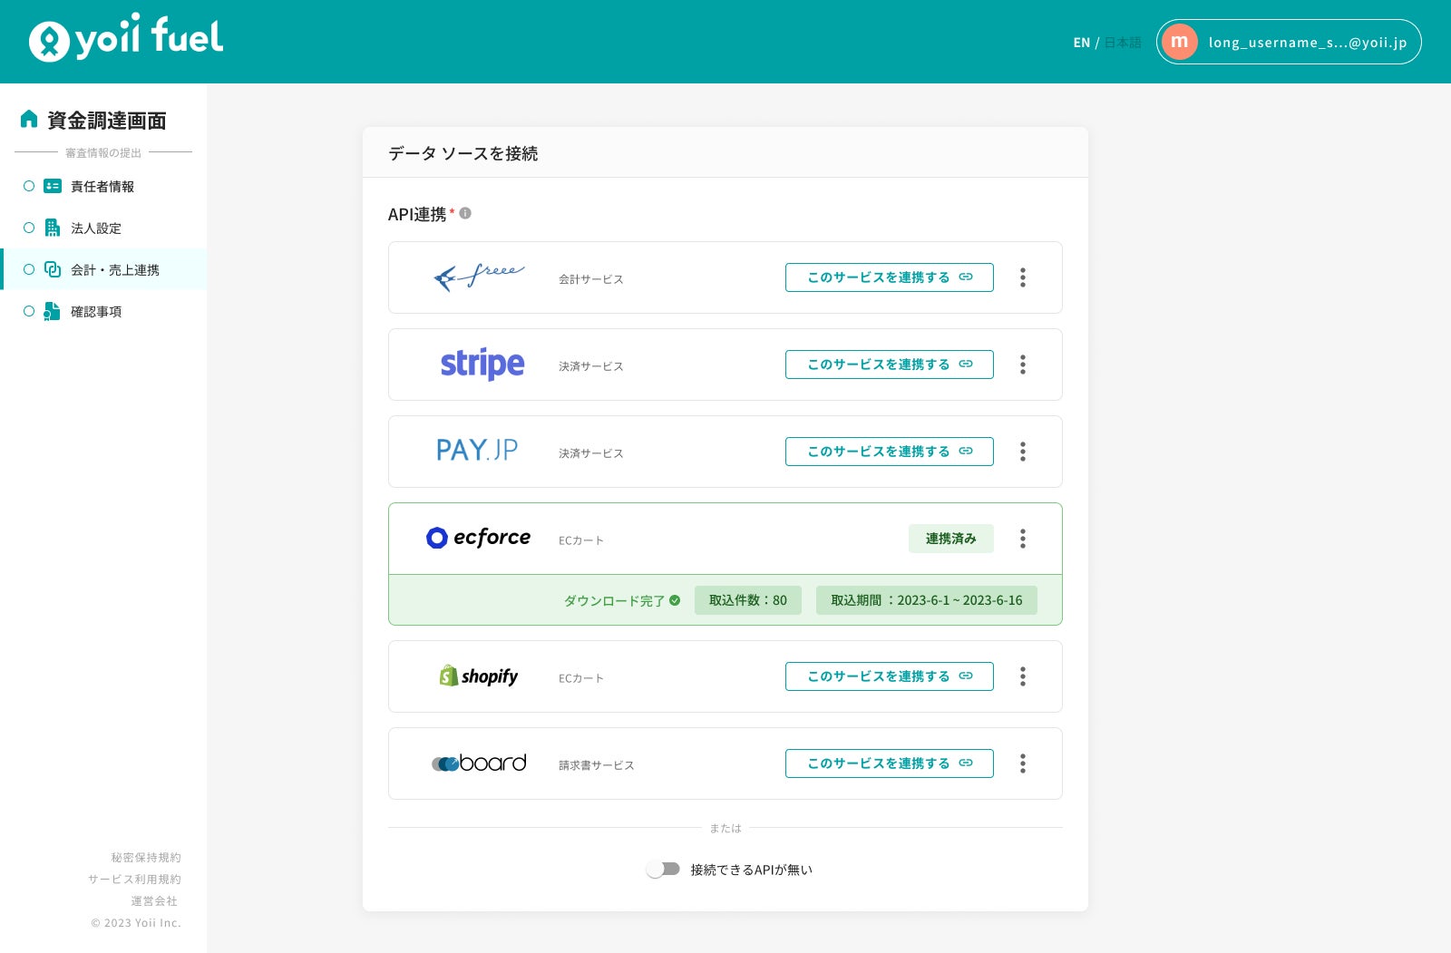
Task: Open the 確認事項 sidebar item
Action: pos(103,311)
